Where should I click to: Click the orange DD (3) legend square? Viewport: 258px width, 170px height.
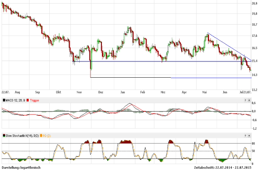[x=41, y=136]
